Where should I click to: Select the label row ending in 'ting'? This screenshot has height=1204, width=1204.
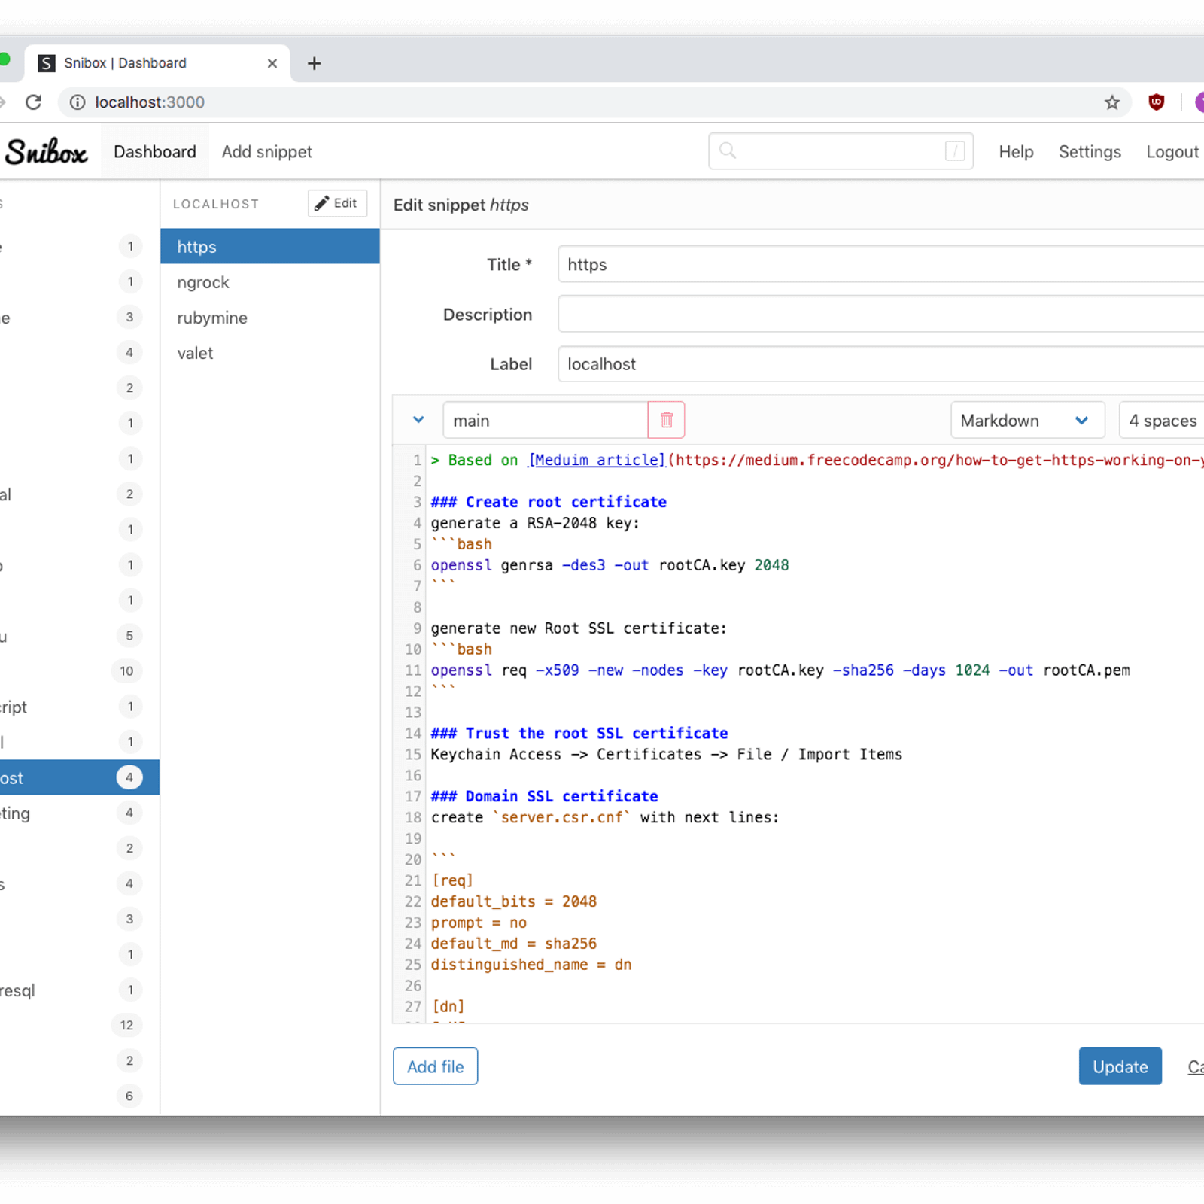click(79, 813)
